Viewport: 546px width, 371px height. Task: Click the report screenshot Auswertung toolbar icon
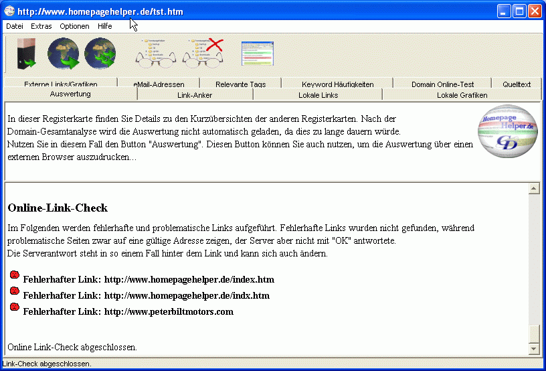[x=258, y=54]
